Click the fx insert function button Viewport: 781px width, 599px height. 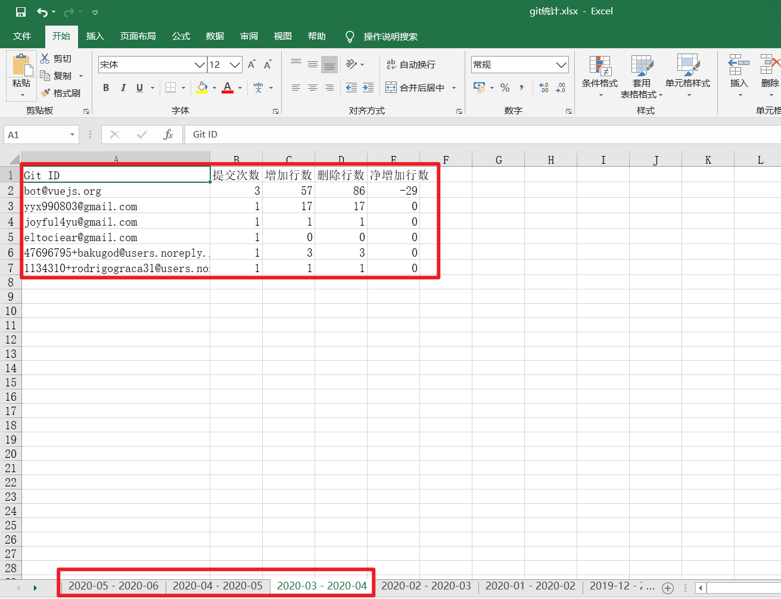click(169, 135)
